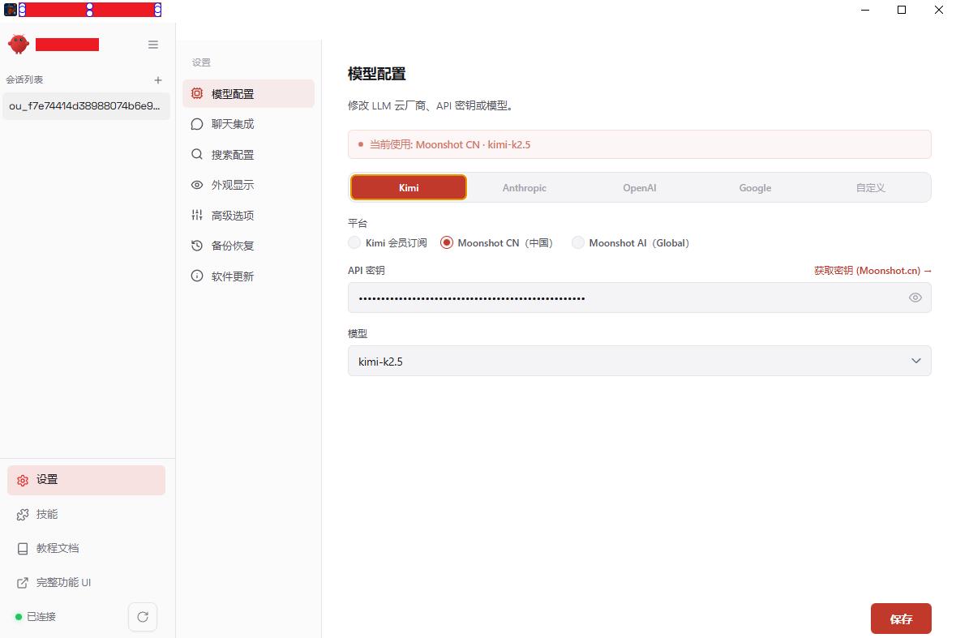Click the 保存 save button
Screen dimensions: 956x638
click(x=900, y=619)
